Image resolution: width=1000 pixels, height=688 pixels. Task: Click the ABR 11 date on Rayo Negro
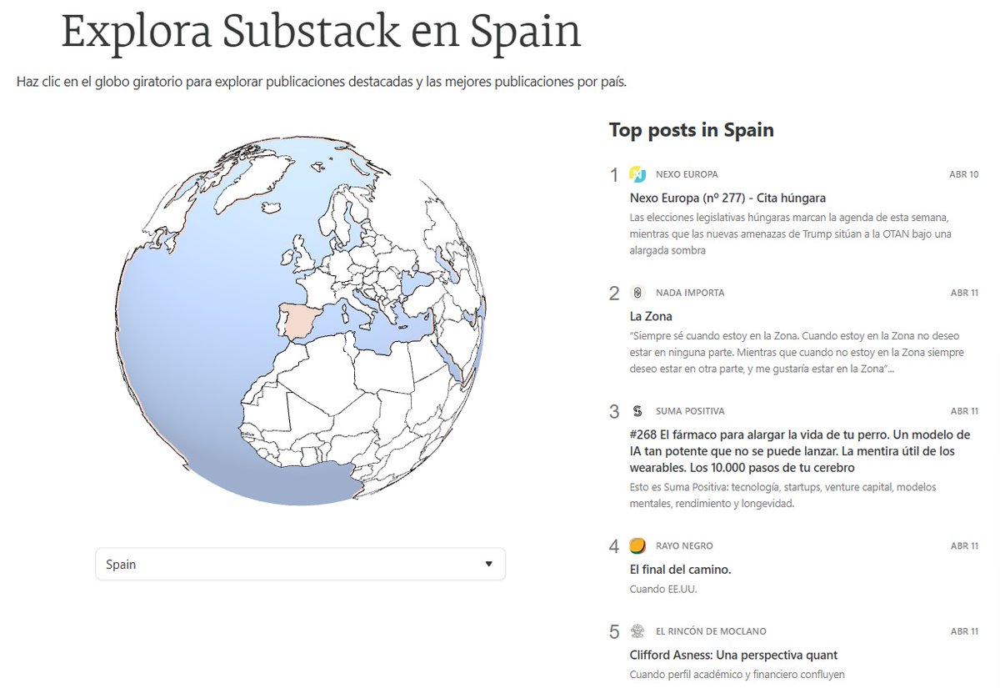(x=964, y=546)
